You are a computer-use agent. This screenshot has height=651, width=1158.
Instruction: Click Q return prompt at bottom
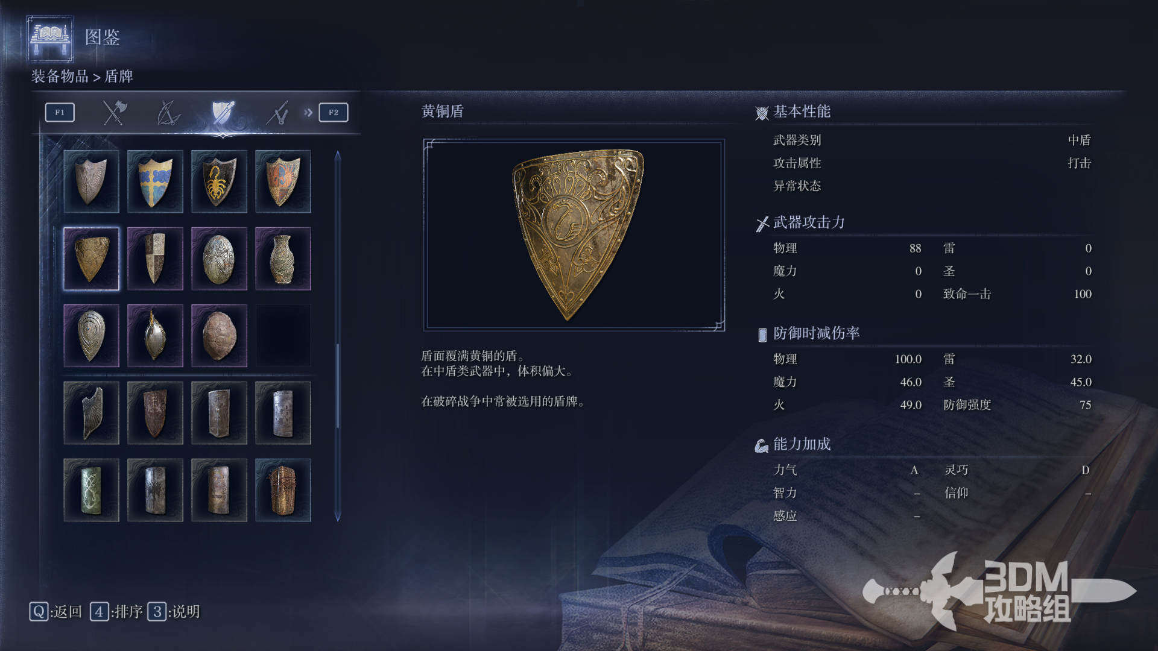pyautogui.click(x=55, y=612)
